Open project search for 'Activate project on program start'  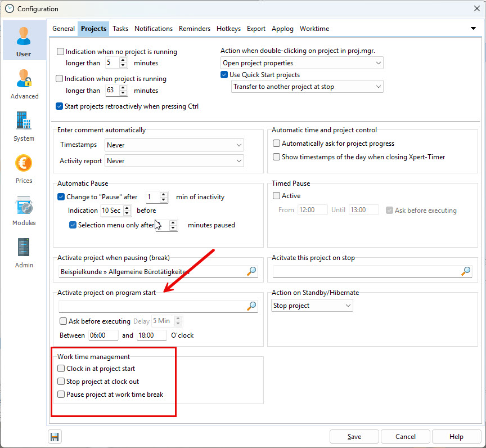click(x=251, y=306)
